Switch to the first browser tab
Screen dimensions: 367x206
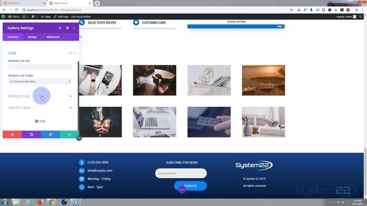24,3
